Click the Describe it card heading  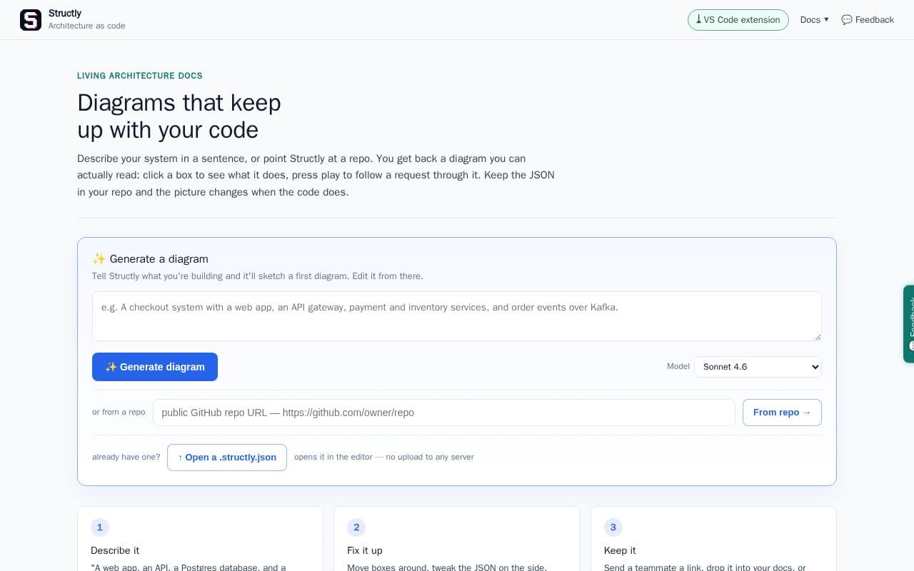point(115,550)
